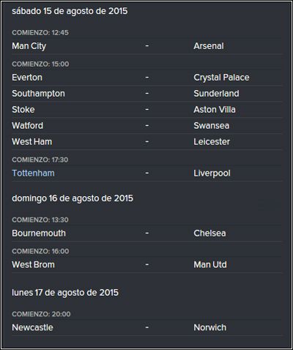The image size is (293, 350).
Task: Select the Liverpool team name
Action: tap(212, 174)
